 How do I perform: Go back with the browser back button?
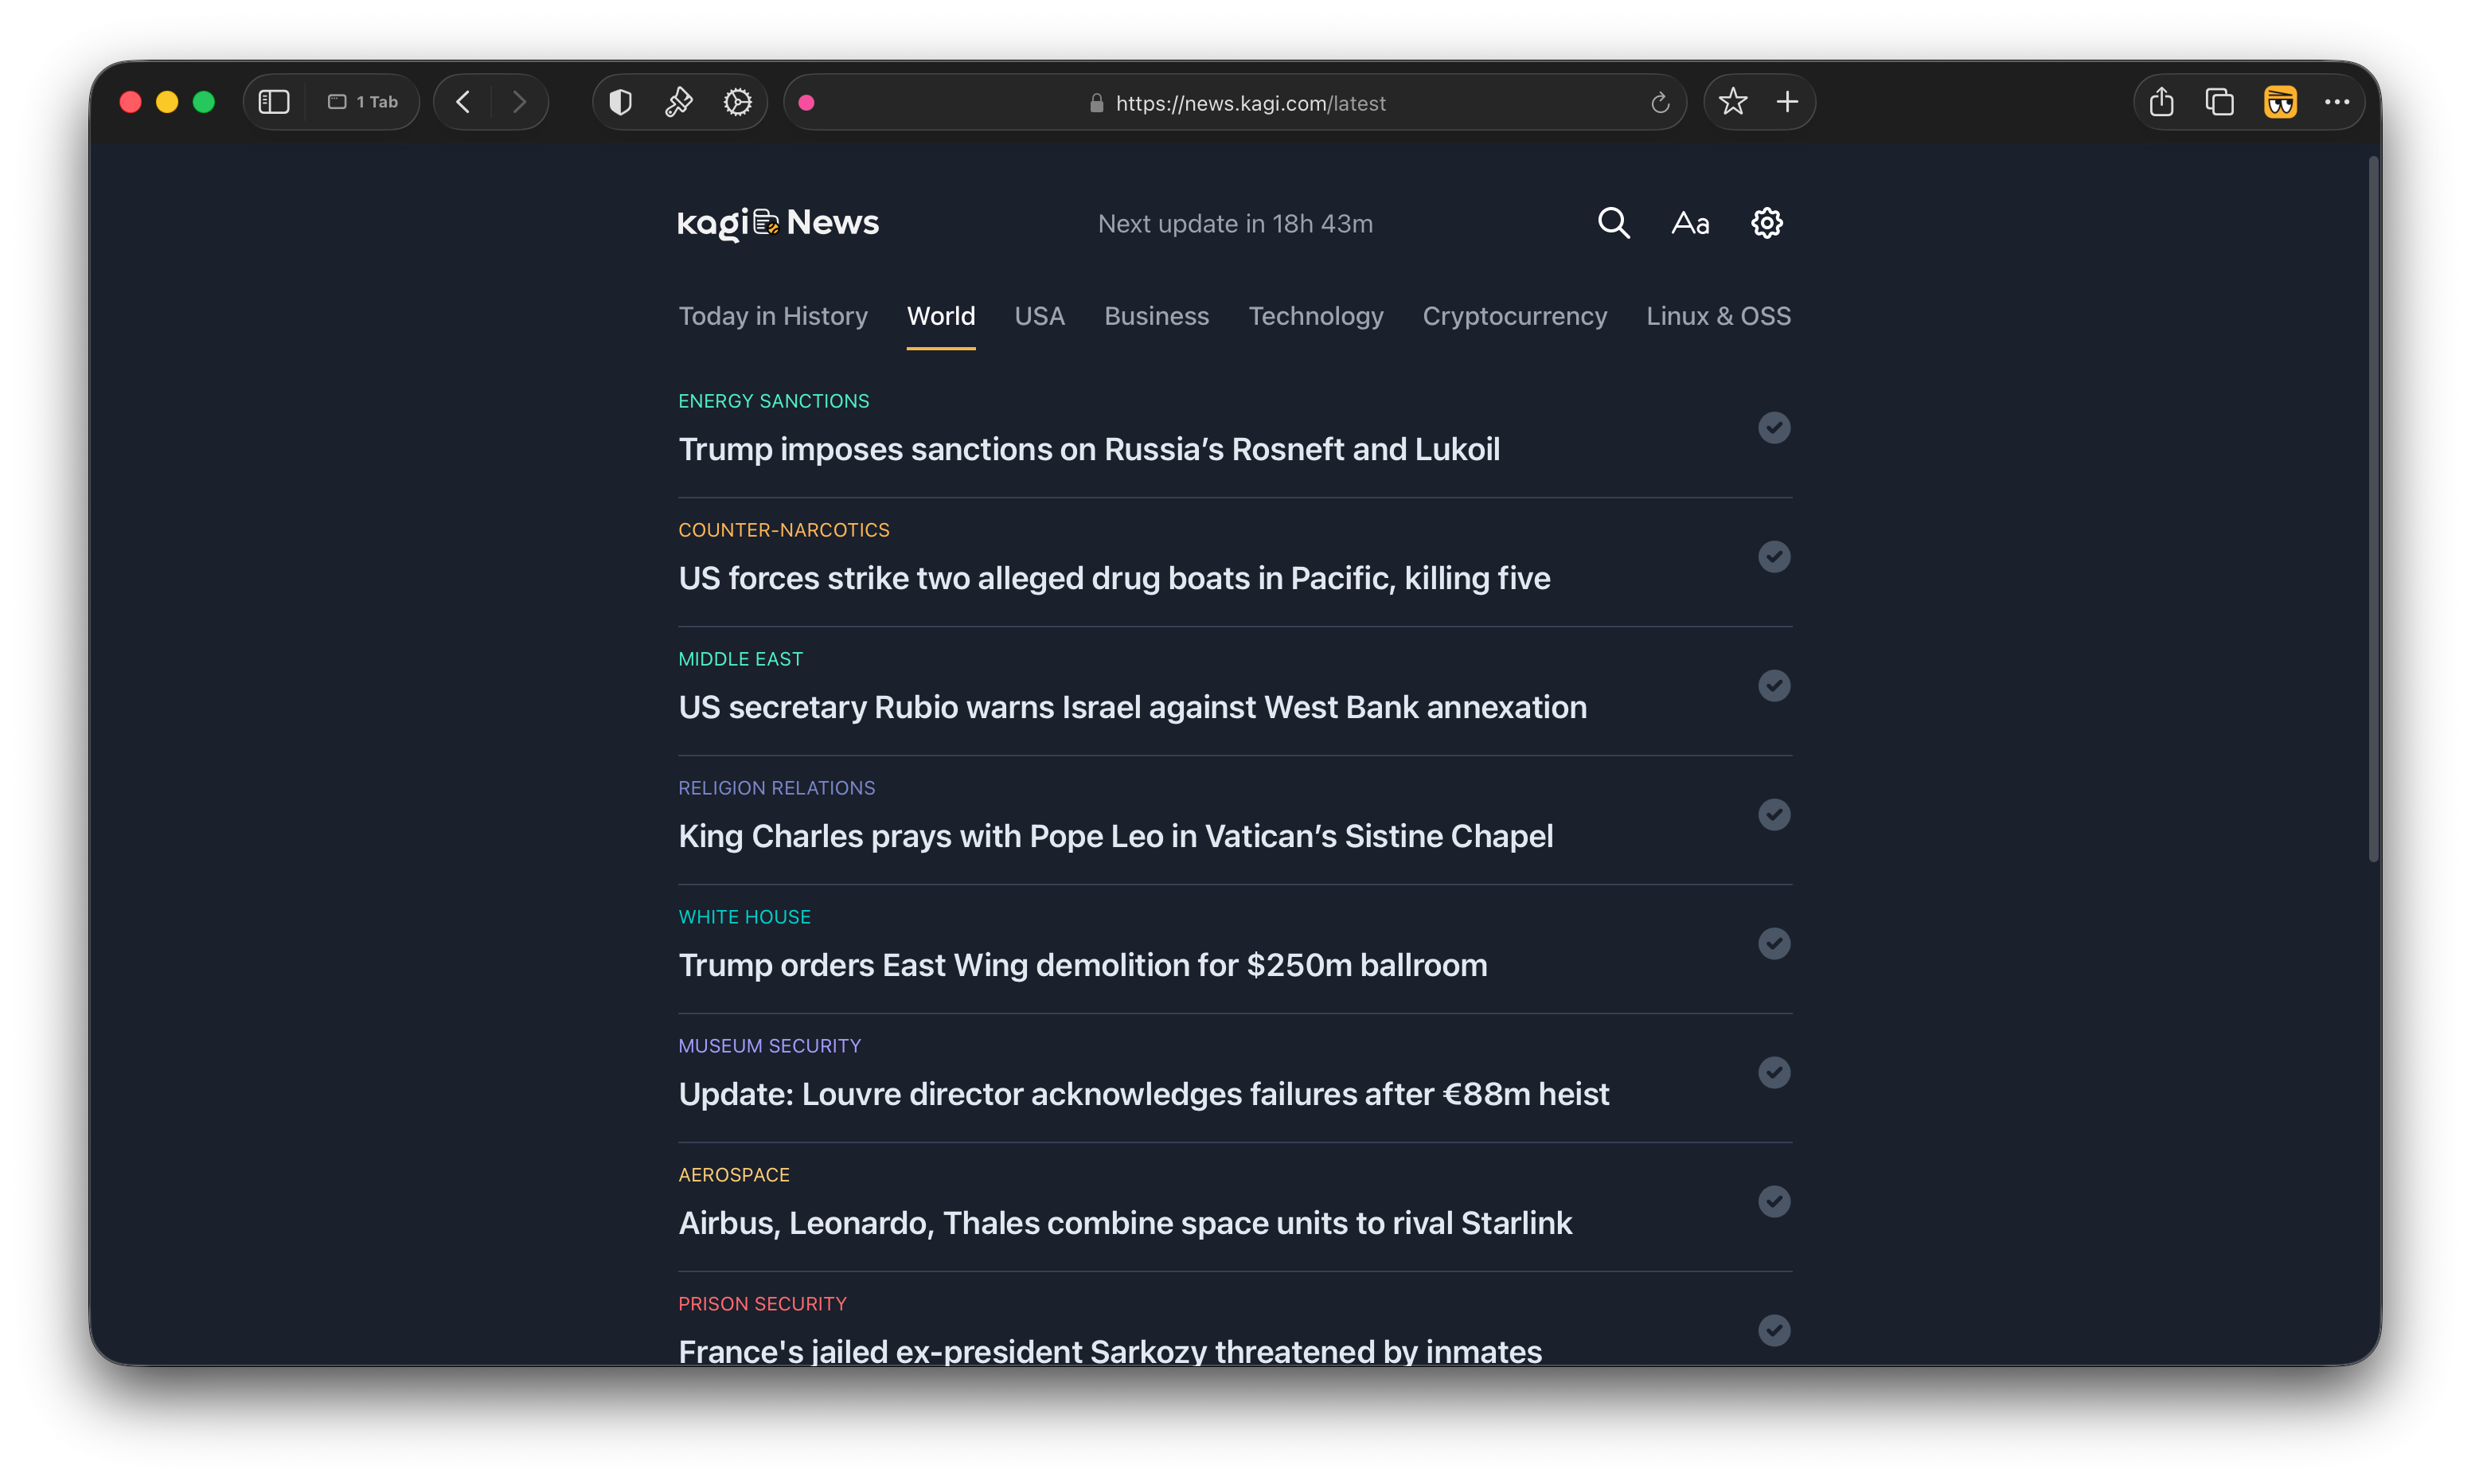pos(463,102)
